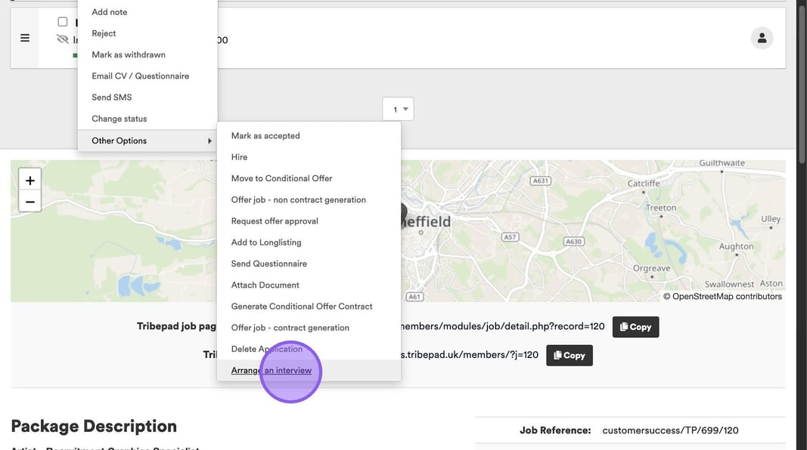Select Hire from the submenu
This screenshot has height=450, width=807.
tap(239, 157)
